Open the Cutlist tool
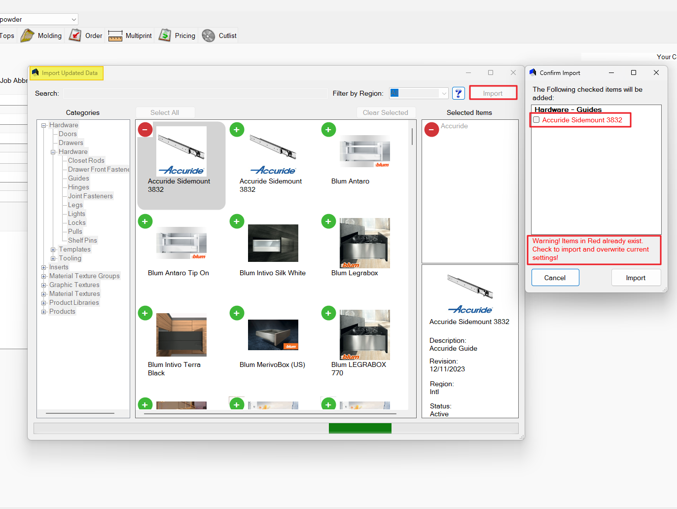Screen dimensions: 677x509 pos(219,36)
